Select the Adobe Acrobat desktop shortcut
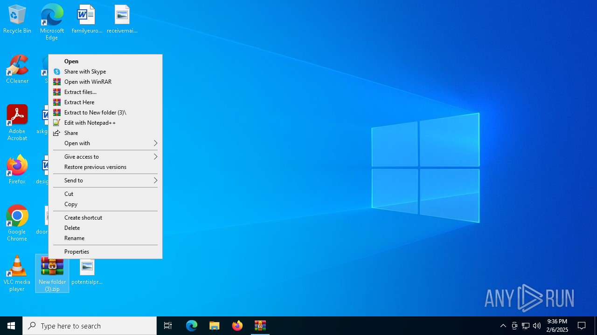 tap(17, 123)
